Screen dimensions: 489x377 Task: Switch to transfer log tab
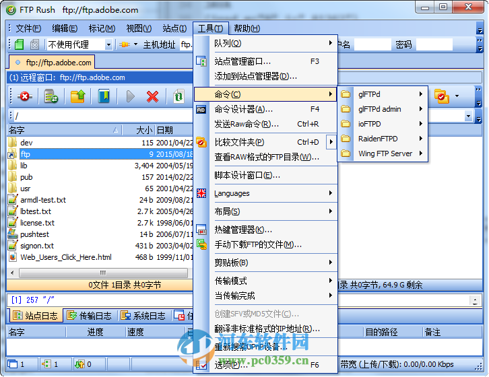pos(89,316)
